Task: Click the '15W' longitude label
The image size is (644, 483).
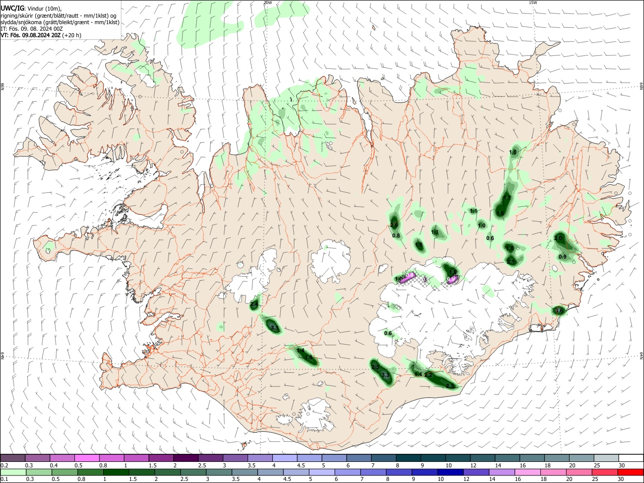Action: point(533,3)
